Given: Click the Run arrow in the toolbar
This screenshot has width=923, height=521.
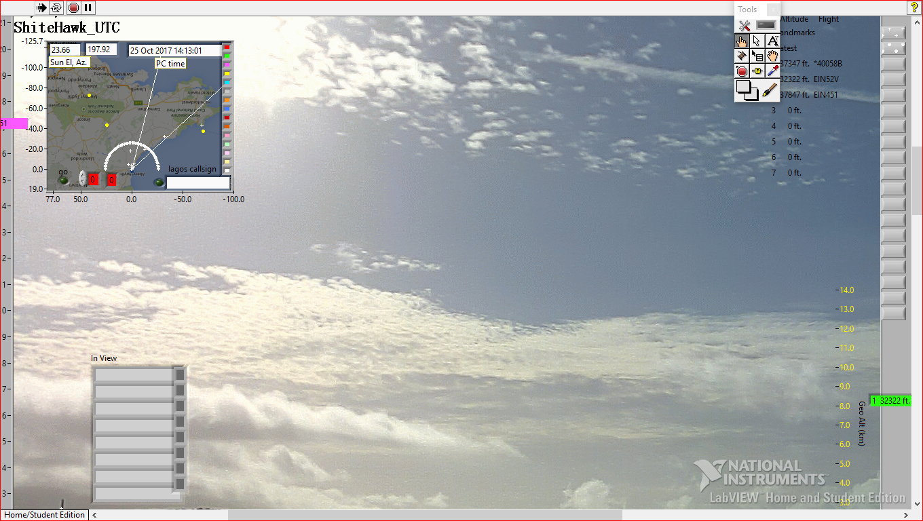Looking at the screenshot, I should (x=42, y=8).
